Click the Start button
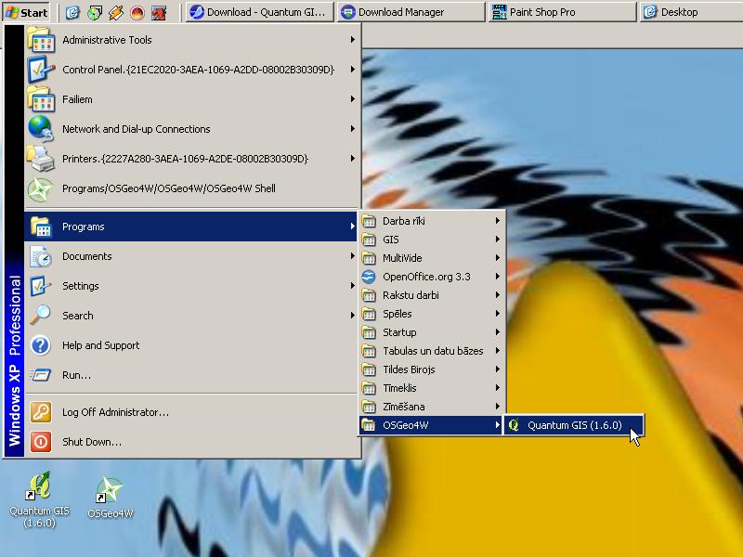 pos(27,12)
